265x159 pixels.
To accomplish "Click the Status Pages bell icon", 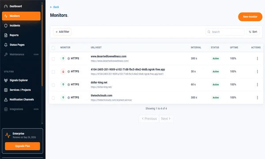I will tap(6, 45).
